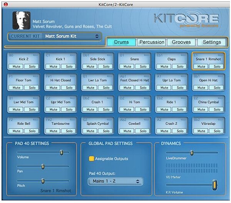The height and width of the screenshot is (203, 231).
Task: Select the Lwr Lo Tom pad name
Action: (97, 81)
